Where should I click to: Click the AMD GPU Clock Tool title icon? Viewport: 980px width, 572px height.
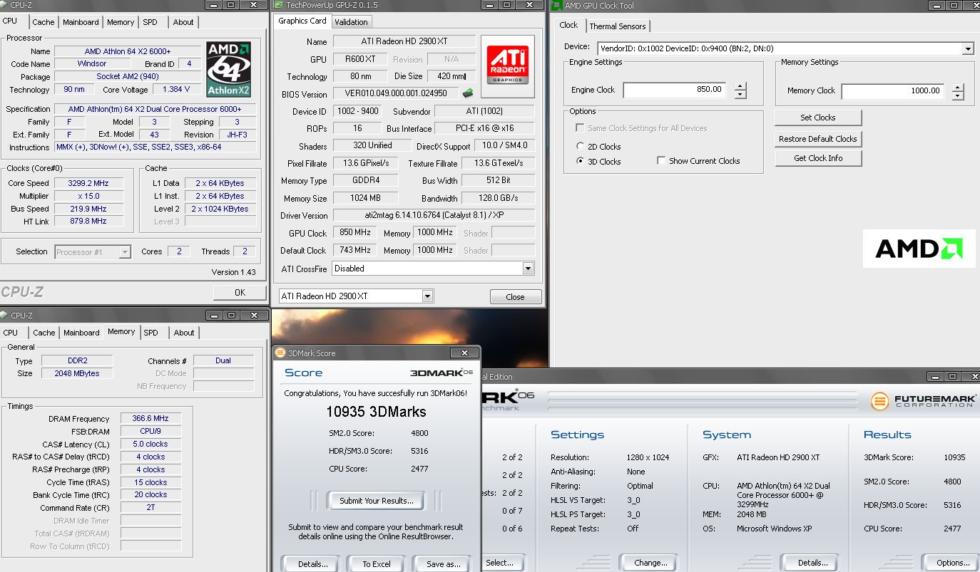(x=556, y=5)
